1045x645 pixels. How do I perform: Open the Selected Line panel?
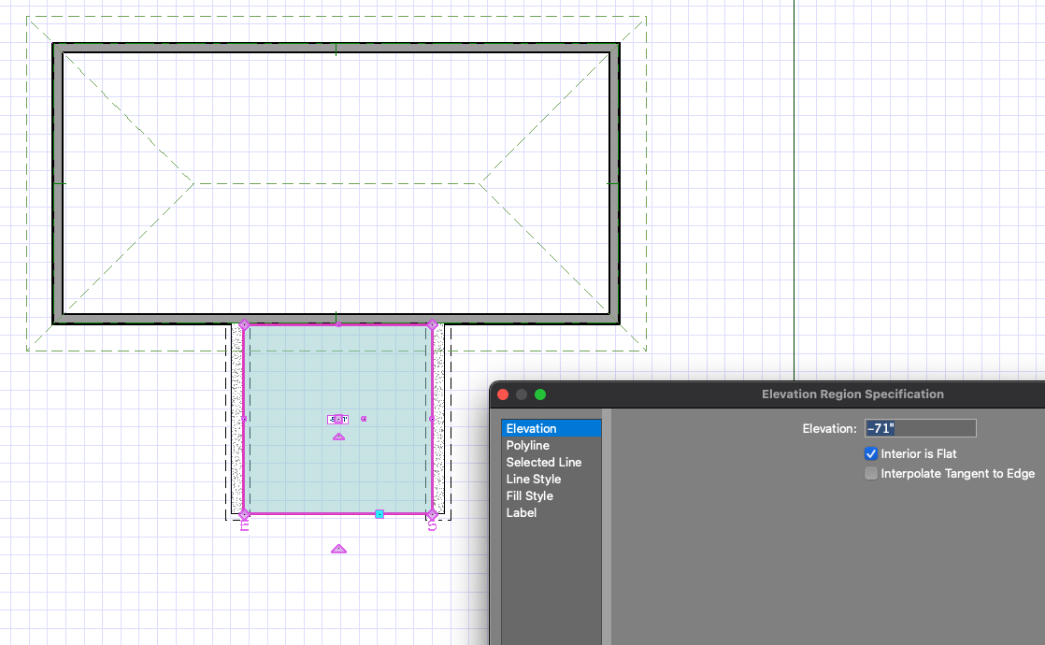pos(544,463)
